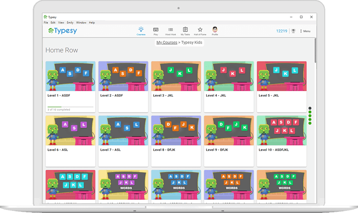Open the Level 8 - DFJK lesson thumbnail
The height and width of the screenshot is (213, 358).
coord(176,130)
